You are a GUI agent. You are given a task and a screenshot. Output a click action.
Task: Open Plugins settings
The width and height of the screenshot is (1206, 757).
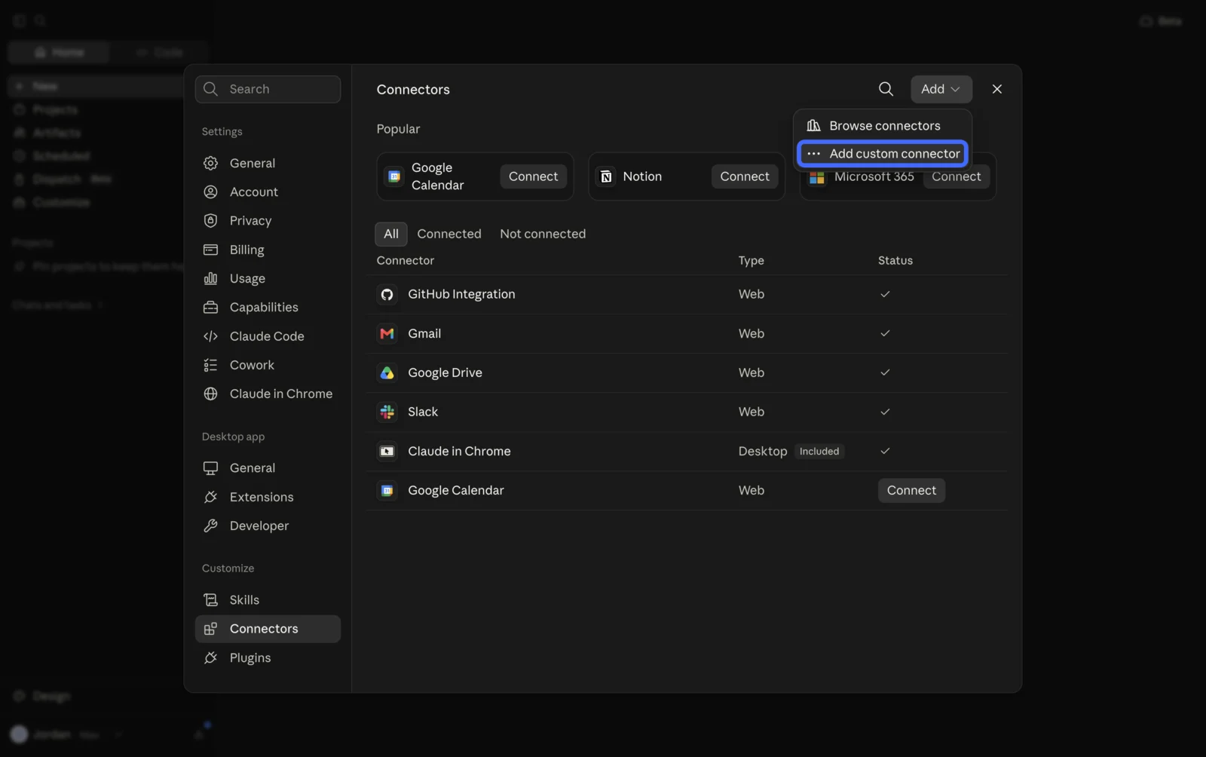tap(268, 657)
